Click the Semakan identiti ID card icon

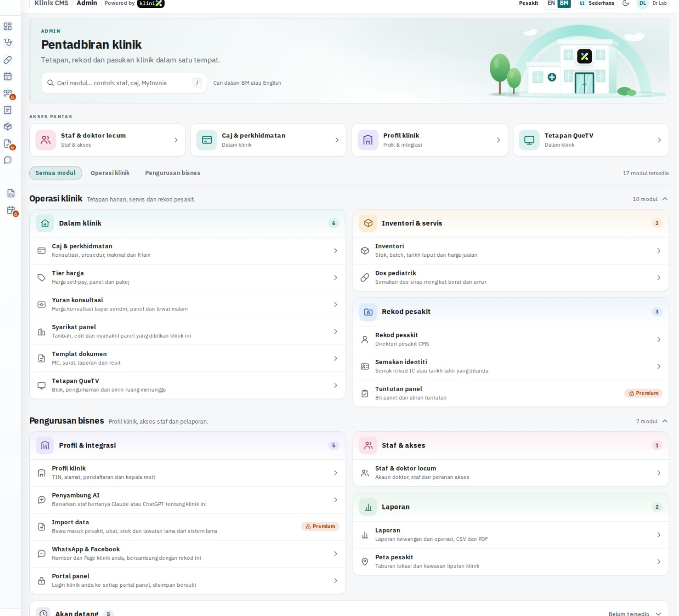tap(365, 367)
